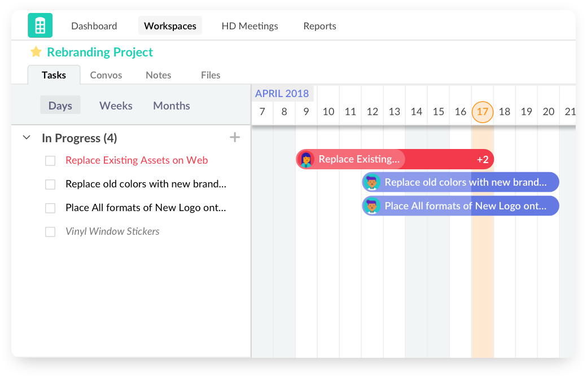Open the Convos tab

click(106, 75)
